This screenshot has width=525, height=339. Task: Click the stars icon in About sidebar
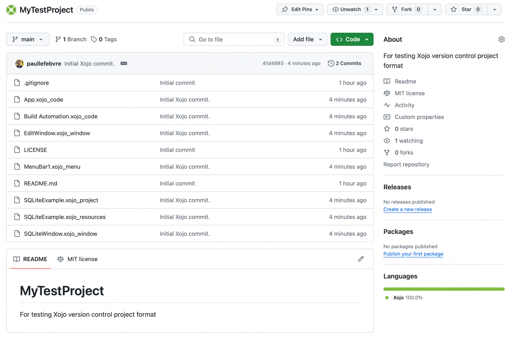click(387, 129)
